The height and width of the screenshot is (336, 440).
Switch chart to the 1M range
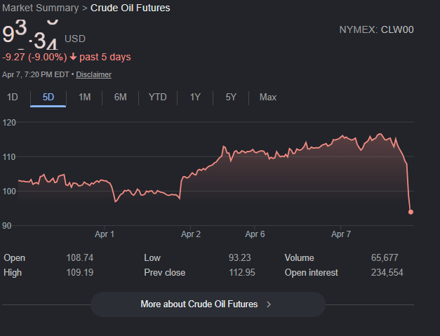[x=84, y=98]
